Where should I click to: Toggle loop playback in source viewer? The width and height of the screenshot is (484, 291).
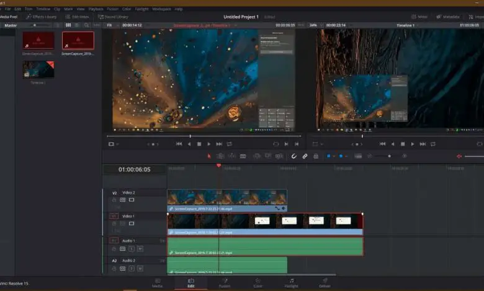229,144
